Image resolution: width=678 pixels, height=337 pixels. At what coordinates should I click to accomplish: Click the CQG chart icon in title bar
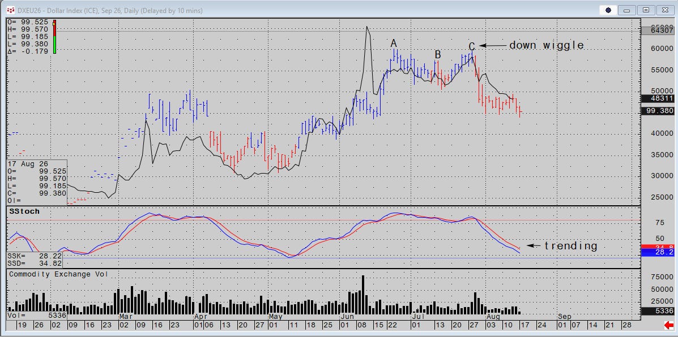point(10,10)
